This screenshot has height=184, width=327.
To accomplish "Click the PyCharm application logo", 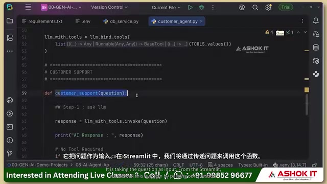I will coord(10,7).
